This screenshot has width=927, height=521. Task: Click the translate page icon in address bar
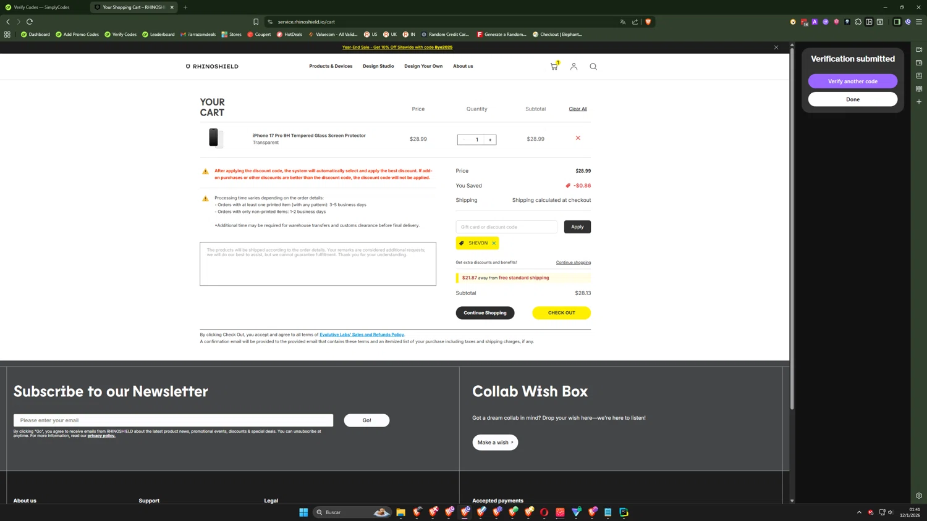pos(622,22)
